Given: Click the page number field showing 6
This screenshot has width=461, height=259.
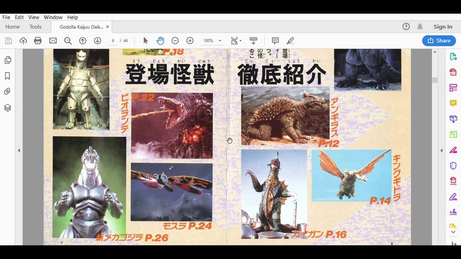Looking at the screenshot, I should (x=113, y=41).
